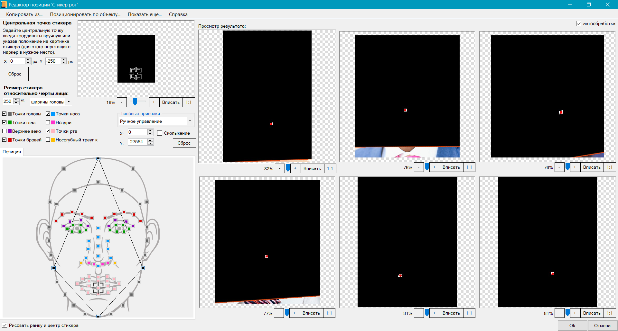Click 1:1 for the 82% result preview
This screenshot has height=331, width=618.
[330, 168]
